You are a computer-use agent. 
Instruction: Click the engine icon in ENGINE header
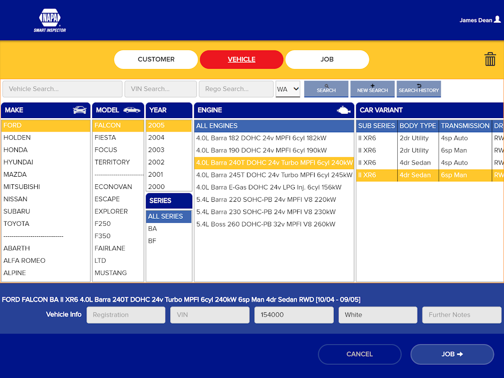pos(343,110)
